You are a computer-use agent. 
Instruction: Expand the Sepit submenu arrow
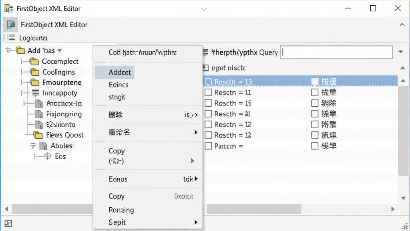pyautogui.click(x=196, y=222)
